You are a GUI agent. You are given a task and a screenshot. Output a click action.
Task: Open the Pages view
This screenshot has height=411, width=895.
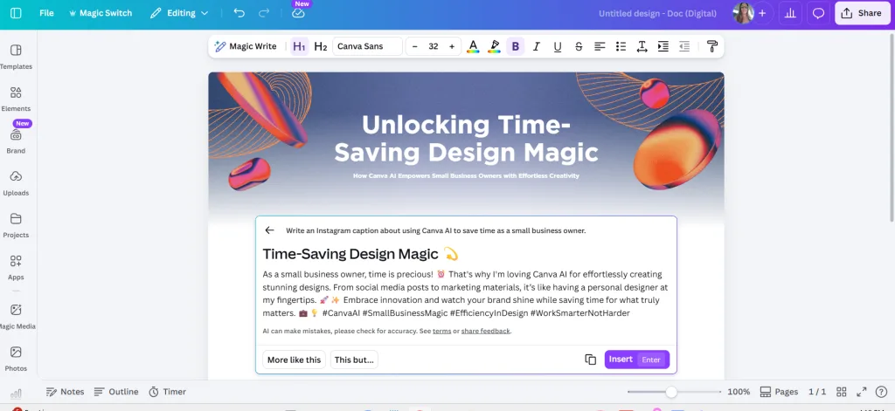pyautogui.click(x=779, y=392)
